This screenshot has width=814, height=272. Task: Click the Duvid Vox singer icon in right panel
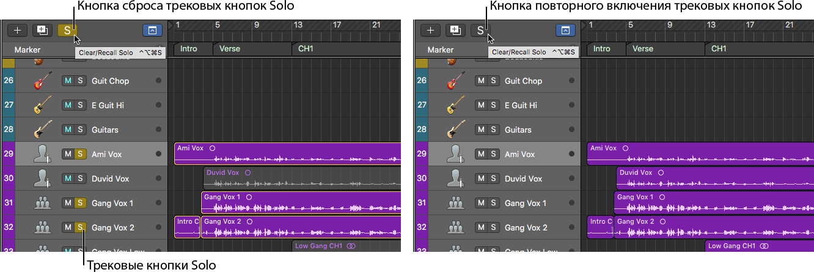[x=455, y=178]
